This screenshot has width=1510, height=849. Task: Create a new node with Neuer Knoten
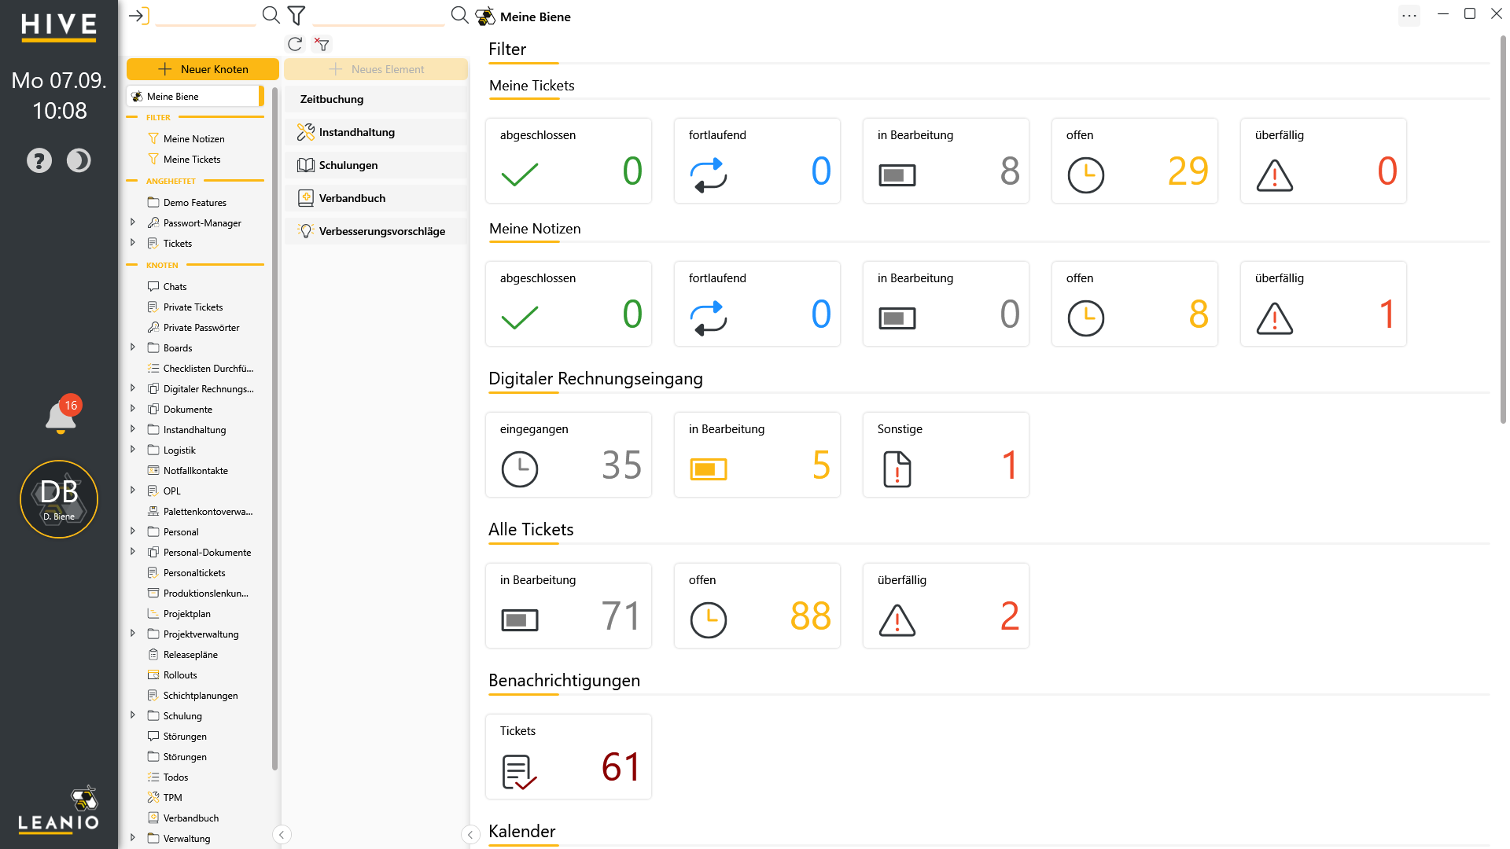(203, 69)
